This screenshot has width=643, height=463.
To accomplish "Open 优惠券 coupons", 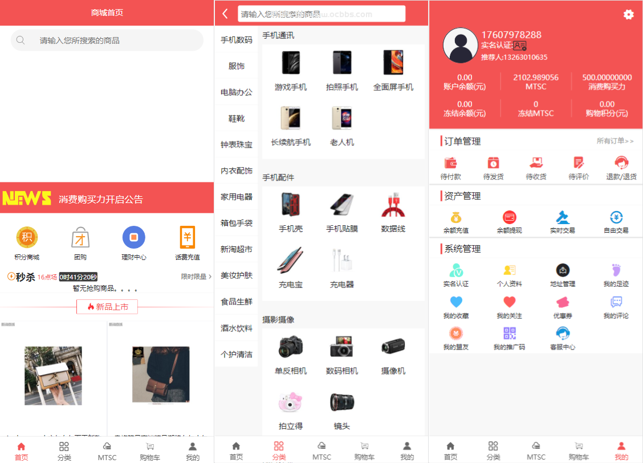I will (563, 307).
